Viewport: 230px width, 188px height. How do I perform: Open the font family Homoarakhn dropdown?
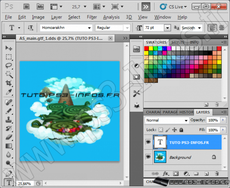click(x=89, y=28)
